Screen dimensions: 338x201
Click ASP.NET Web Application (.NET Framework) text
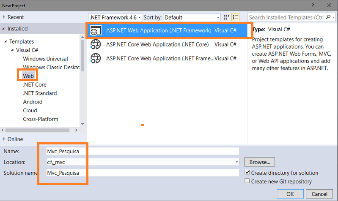pos(159,30)
